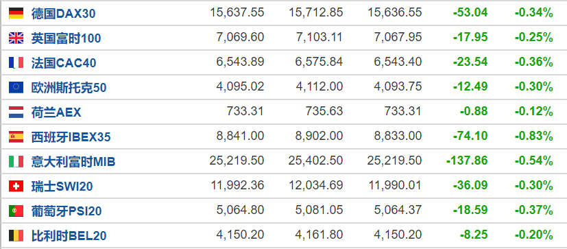567x249 pixels.
Task: Click the Spanish flag icon
Action: 16,137
